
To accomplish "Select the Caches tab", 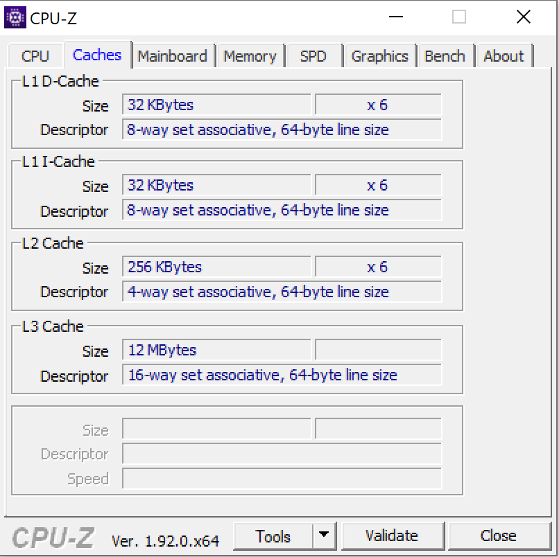I will pos(97,55).
